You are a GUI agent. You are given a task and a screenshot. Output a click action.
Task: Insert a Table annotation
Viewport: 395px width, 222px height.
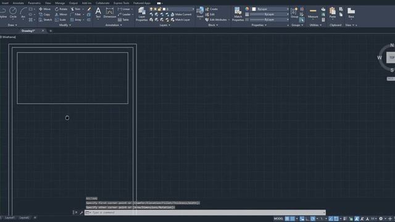coord(123,20)
